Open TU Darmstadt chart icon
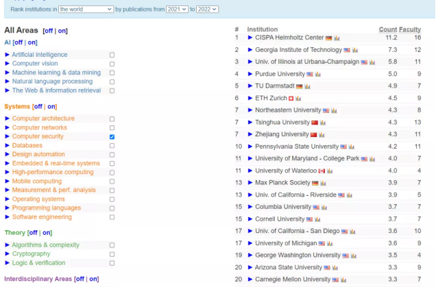The image size is (436, 287). pyautogui.click(x=307, y=86)
